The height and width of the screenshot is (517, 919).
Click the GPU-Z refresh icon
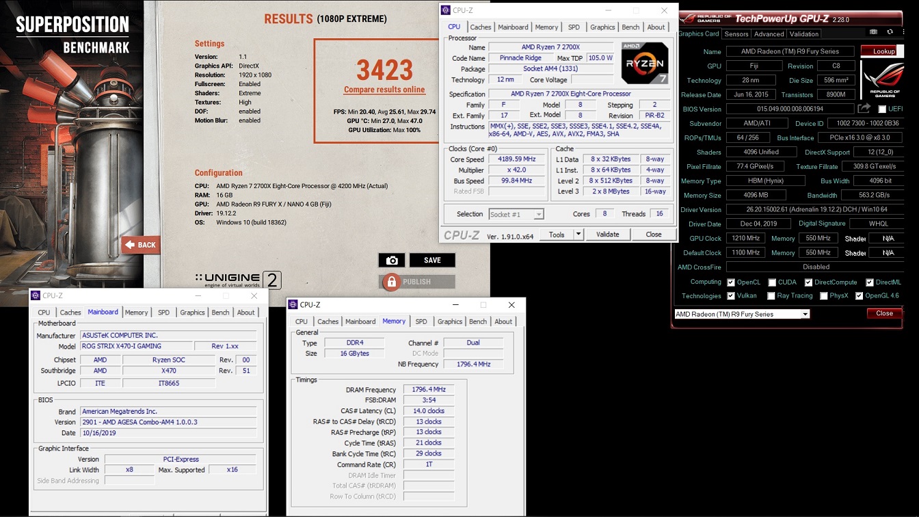(890, 32)
